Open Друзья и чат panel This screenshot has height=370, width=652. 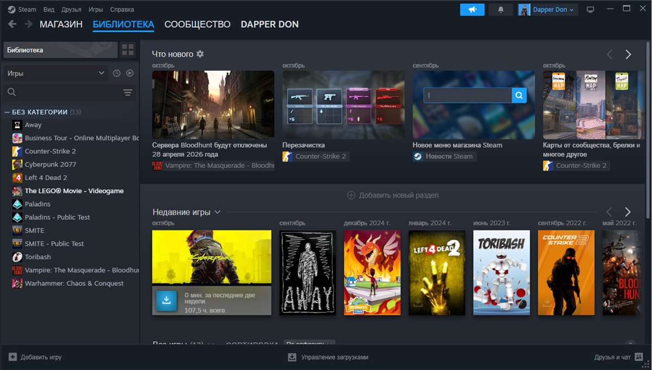tap(619, 357)
